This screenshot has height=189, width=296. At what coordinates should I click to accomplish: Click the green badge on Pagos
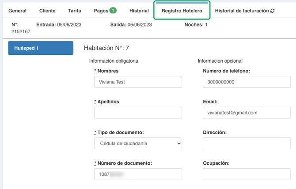(x=113, y=11)
